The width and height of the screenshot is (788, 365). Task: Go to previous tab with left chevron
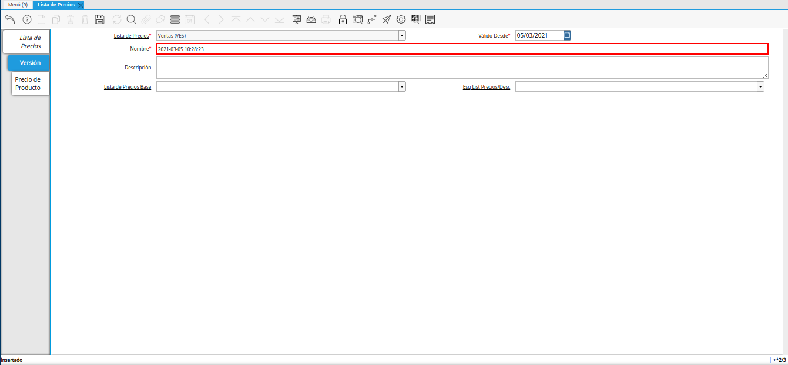(x=207, y=19)
